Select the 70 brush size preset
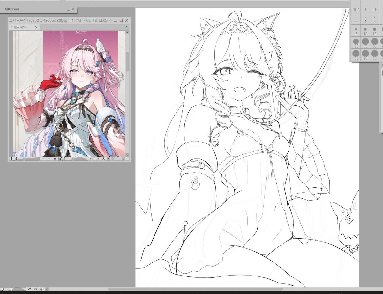The width and height of the screenshot is (383, 294). (x=365, y=55)
